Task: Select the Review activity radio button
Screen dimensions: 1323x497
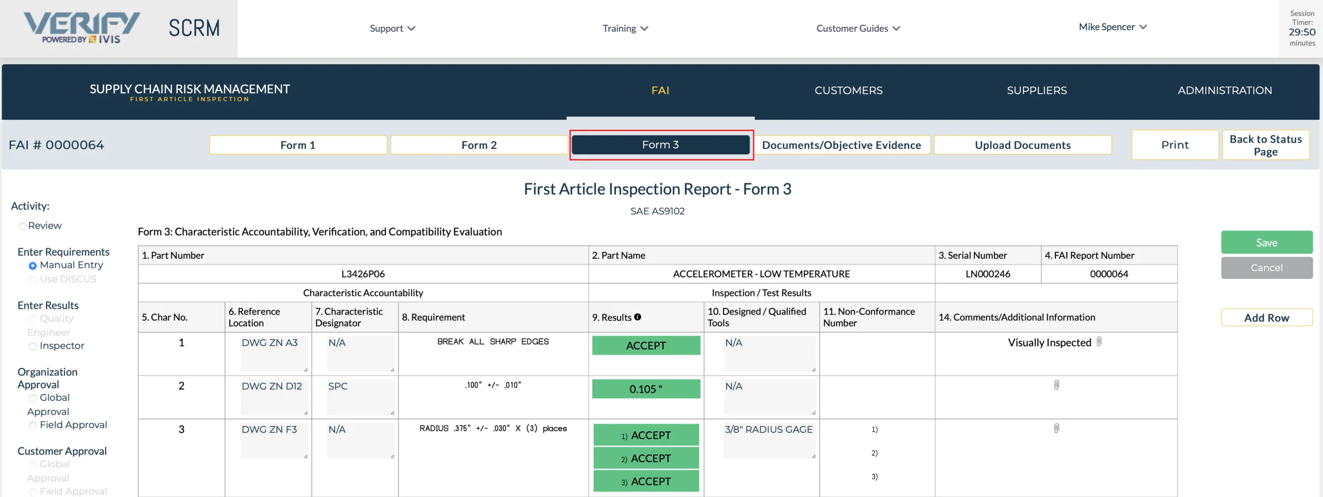Action: 22,226
